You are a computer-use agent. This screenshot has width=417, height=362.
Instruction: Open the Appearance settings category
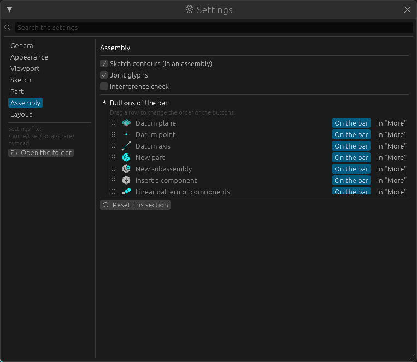tap(29, 57)
